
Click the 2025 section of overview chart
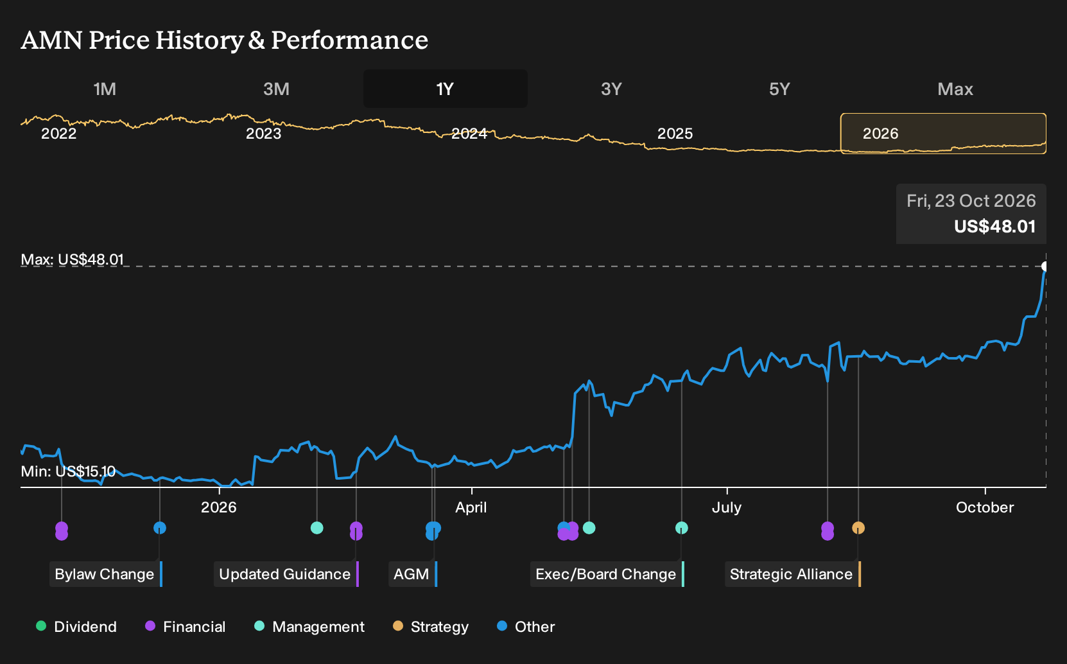[x=675, y=134]
